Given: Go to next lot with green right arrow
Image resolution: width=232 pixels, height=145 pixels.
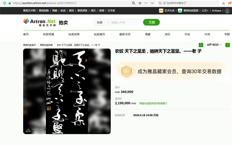Looking at the screenshot, I should click(228, 45).
